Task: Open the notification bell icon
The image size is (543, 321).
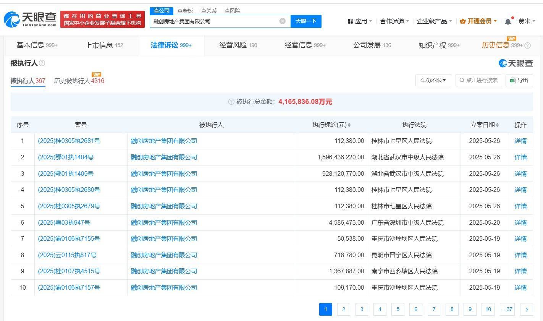Action: (508, 21)
